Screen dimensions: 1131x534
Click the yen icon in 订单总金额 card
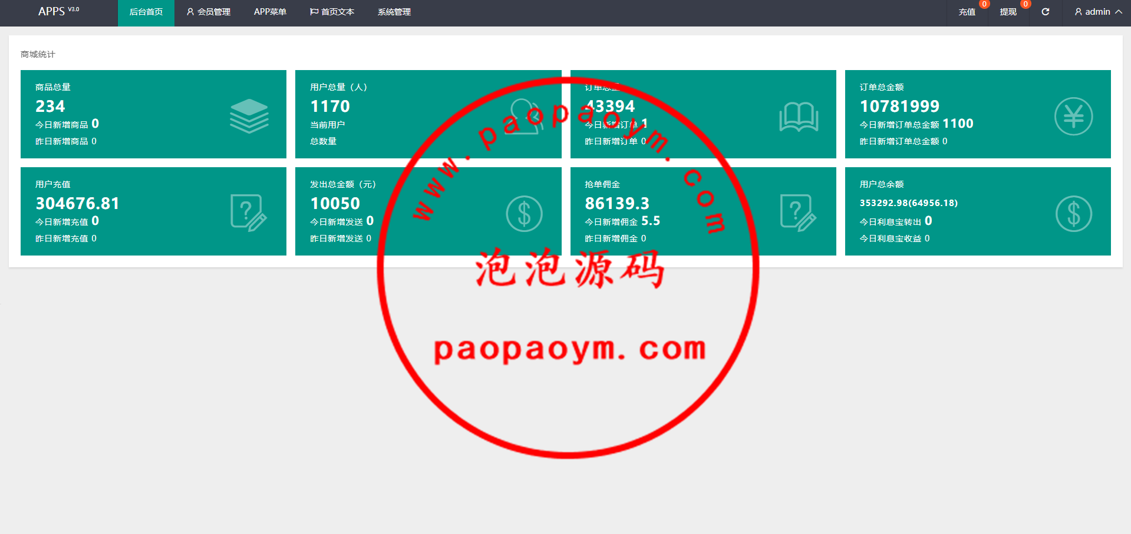pyautogui.click(x=1073, y=116)
